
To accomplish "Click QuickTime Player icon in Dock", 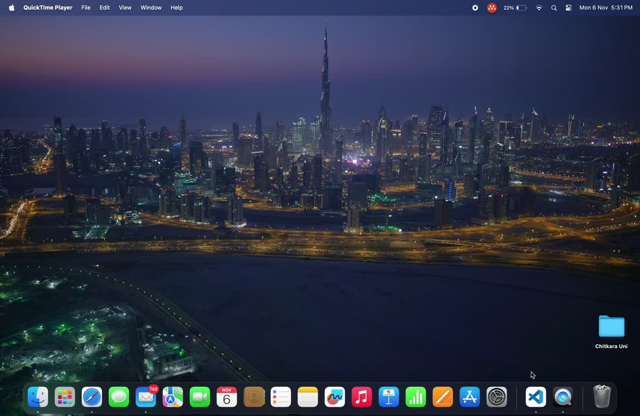I will click(563, 397).
